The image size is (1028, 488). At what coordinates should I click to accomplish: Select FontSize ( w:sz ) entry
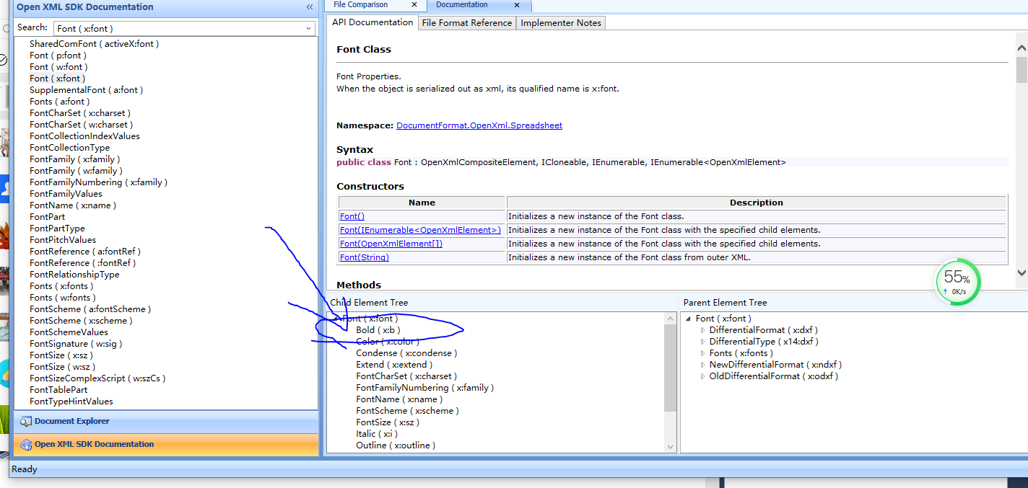[63, 367]
